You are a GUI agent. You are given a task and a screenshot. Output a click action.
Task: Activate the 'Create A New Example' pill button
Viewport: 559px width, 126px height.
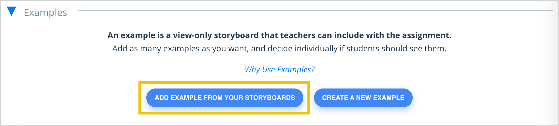(x=363, y=98)
